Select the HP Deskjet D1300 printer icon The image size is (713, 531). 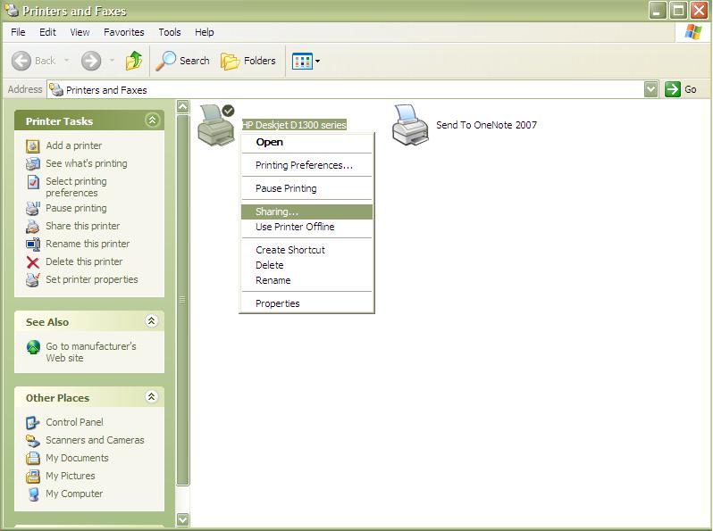pos(216,125)
